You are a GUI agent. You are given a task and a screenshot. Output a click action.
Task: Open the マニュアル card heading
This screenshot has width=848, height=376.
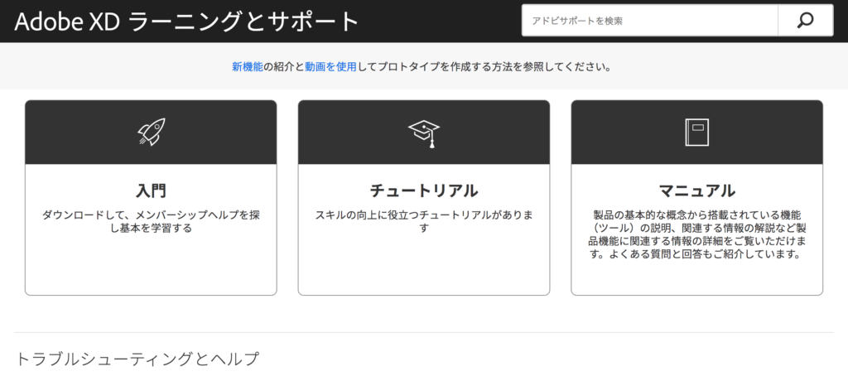point(697,190)
